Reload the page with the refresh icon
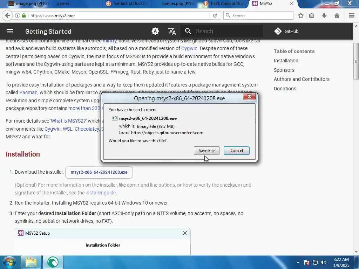Screen dimensions: 359x269 pyautogui.click(x=215, y=15)
